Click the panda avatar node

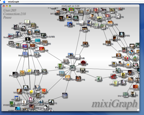51,102
